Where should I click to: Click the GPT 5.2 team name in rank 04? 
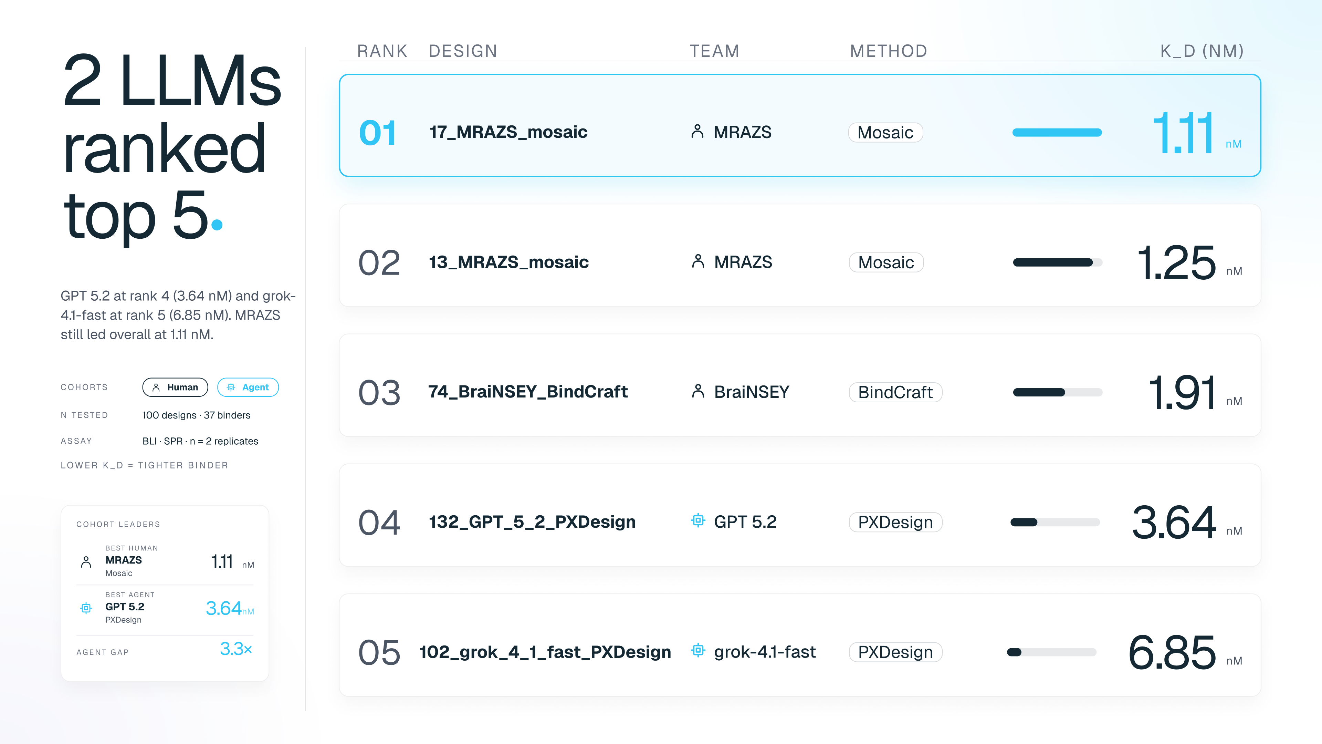[x=745, y=522]
